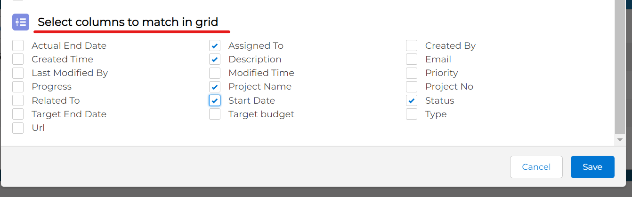This screenshot has width=632, height=197.
Task: Deselect the Project Name checkbox
Action: pyautogui.click(x=215, y=87)
